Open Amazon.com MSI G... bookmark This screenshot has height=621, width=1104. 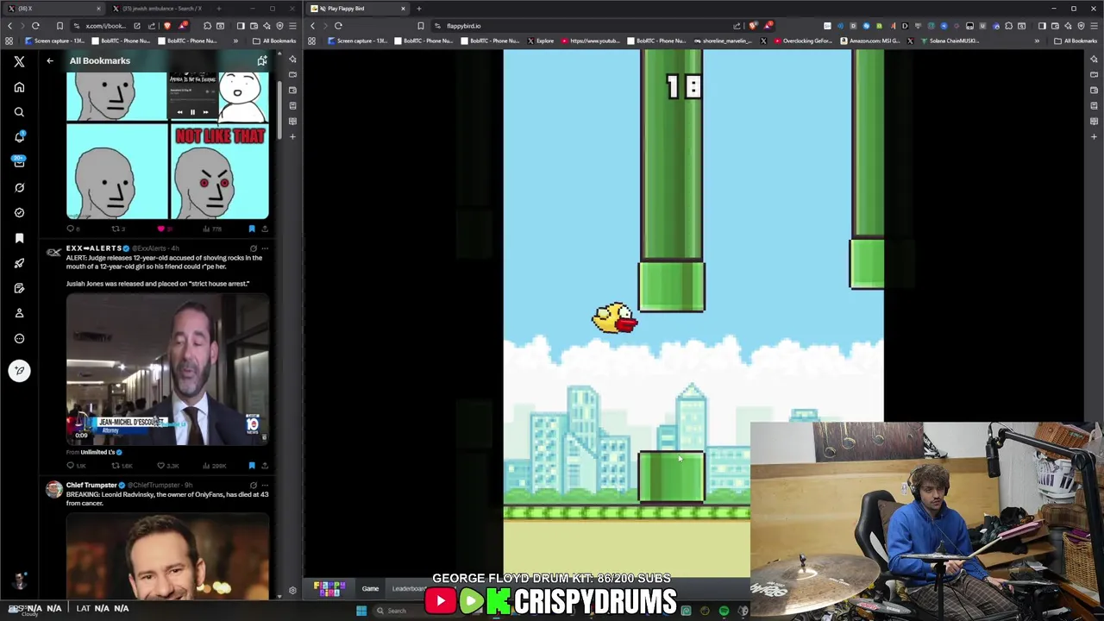pyautogui.click(x=872, y=41)
